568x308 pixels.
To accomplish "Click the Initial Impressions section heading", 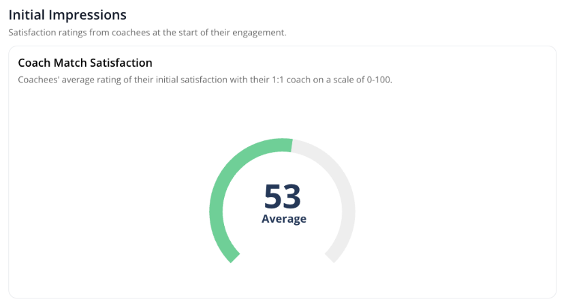I will [67, 14].
